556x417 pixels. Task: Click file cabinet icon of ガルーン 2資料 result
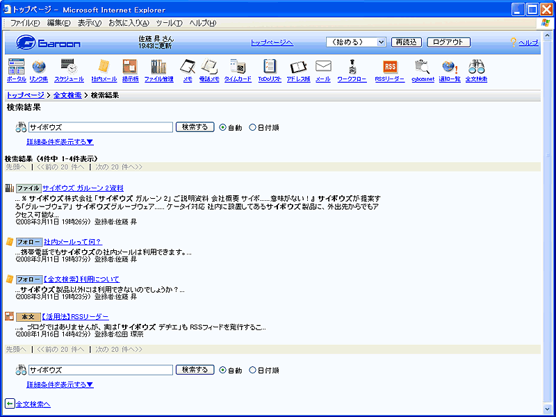coord(10,188)
